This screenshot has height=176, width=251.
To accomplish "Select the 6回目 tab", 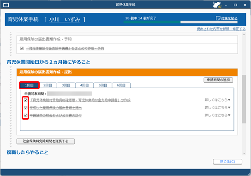I will click(x=121, y=85).
